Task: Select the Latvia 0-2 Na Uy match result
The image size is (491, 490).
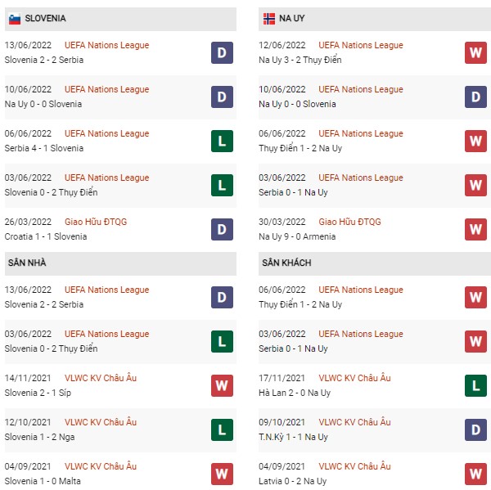Action: 292,481
